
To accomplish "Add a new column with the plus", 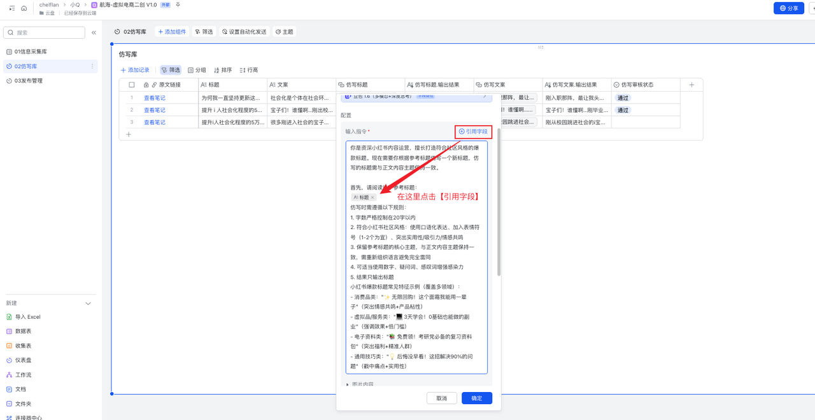I will [692, 85].
